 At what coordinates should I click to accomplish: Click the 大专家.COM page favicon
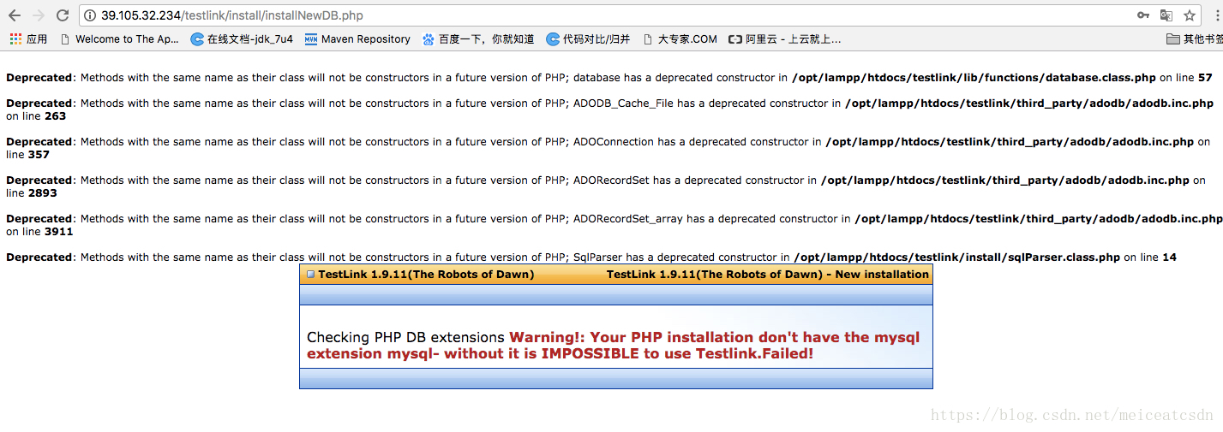coord(647,38)
